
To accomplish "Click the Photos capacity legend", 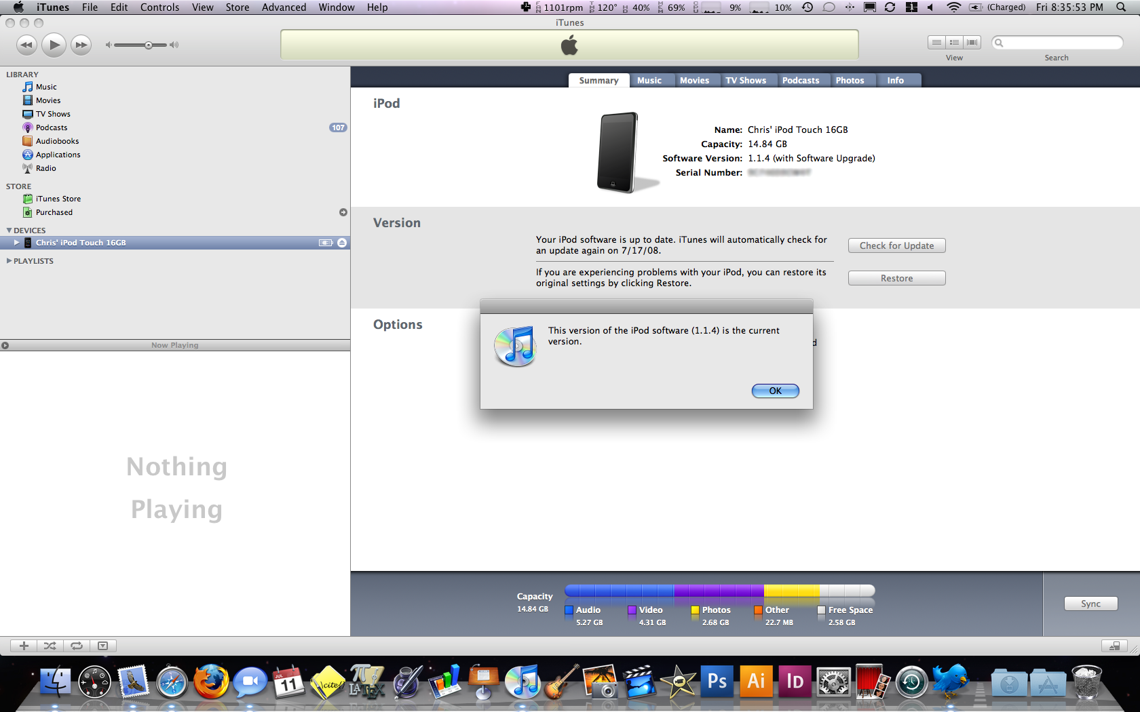I will coord(710,616).
